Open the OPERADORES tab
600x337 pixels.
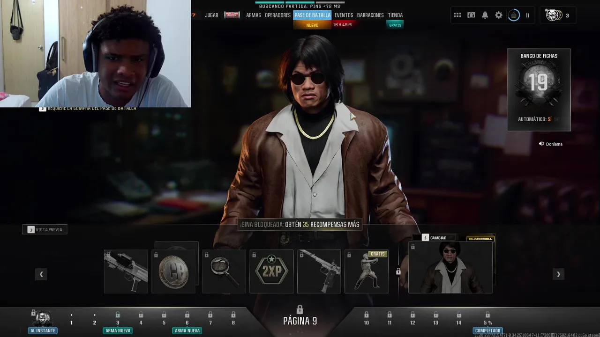(277, 15)
